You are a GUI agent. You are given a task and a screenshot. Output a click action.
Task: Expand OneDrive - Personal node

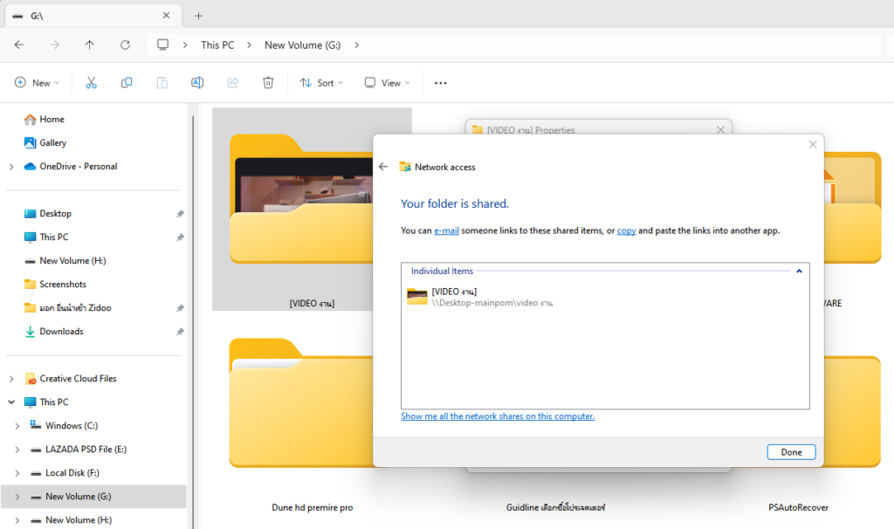(x=11, y=167)
